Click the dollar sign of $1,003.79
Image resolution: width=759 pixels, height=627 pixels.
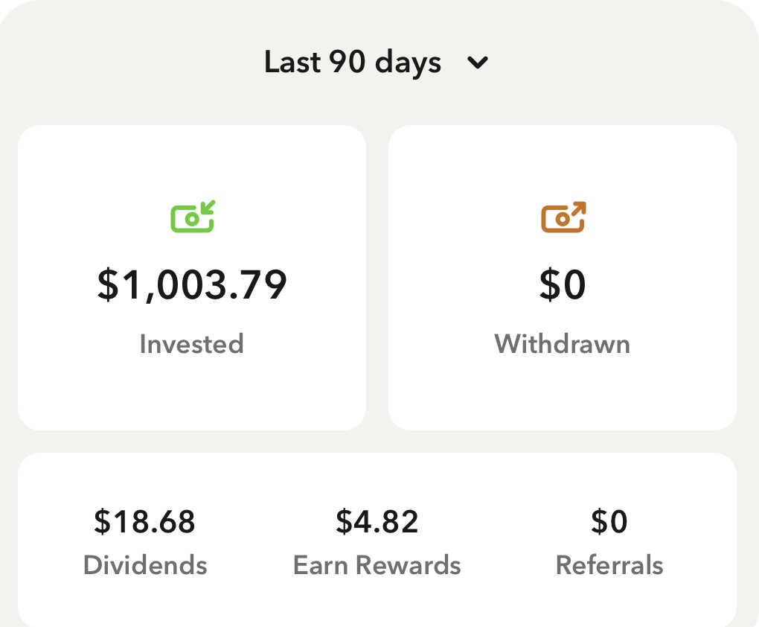click(108, 285)
